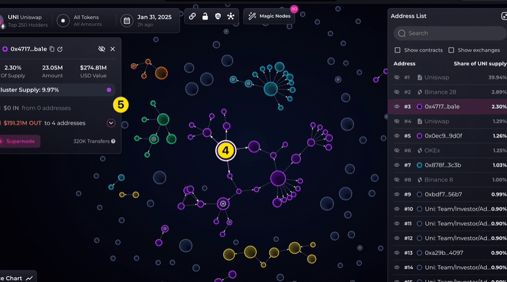Viewport: 507px width, 282px height.
Task: Click the link icon in the top toolbar
Action: (192, 16)
